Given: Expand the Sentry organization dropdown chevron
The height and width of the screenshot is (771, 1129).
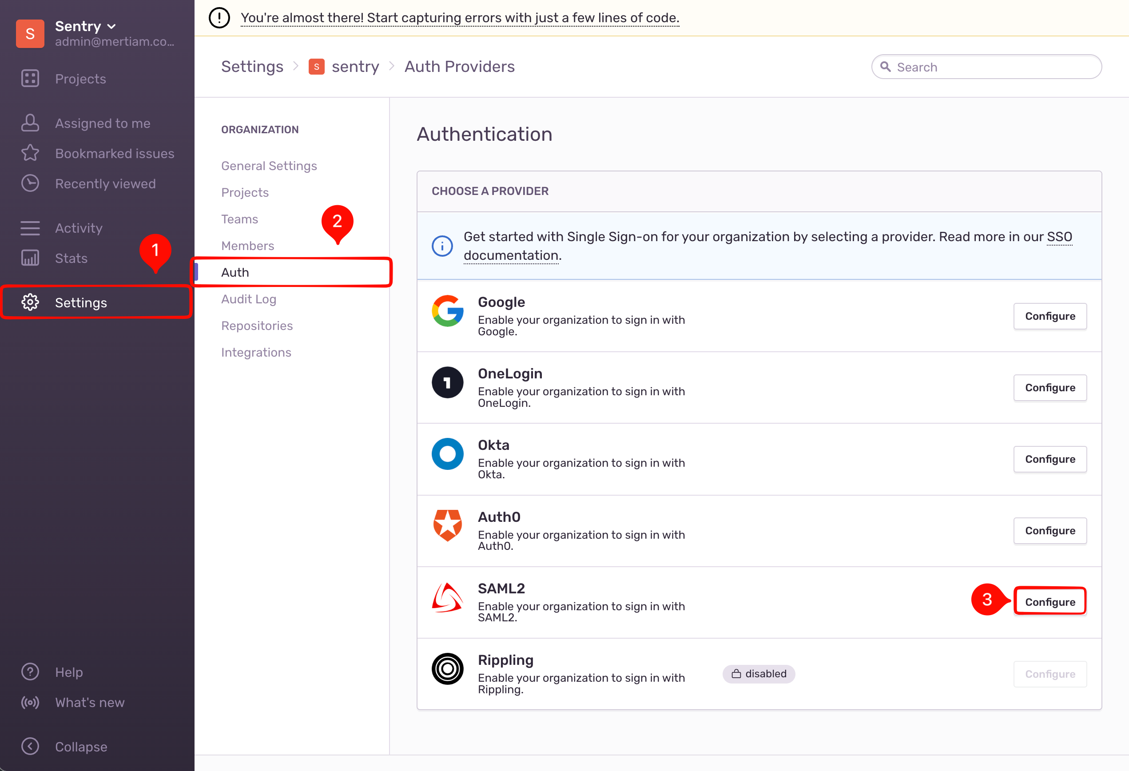Looking at the screenshot, I should (112, 26).
